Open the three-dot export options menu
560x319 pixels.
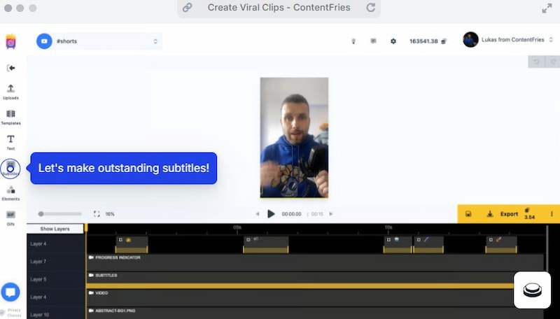[x=552, y=214]
